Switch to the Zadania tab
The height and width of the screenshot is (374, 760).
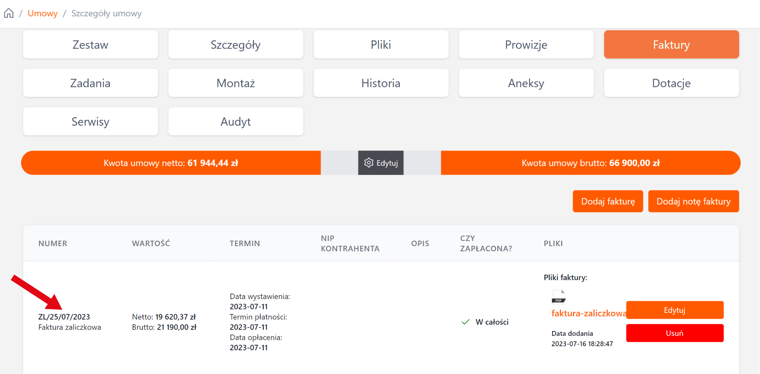pyautogui.click(x=91, y=83)
